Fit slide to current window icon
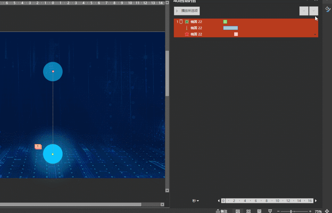 327,211
